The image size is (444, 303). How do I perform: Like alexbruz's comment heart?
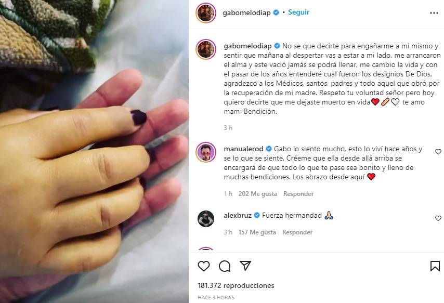click(438, 218)
